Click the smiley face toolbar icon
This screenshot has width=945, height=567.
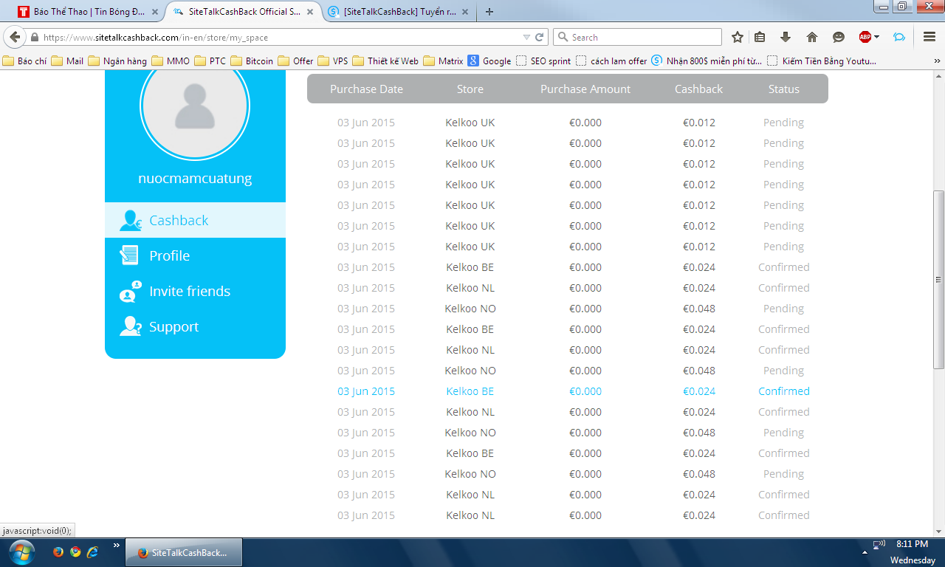[x=838, y=37]
